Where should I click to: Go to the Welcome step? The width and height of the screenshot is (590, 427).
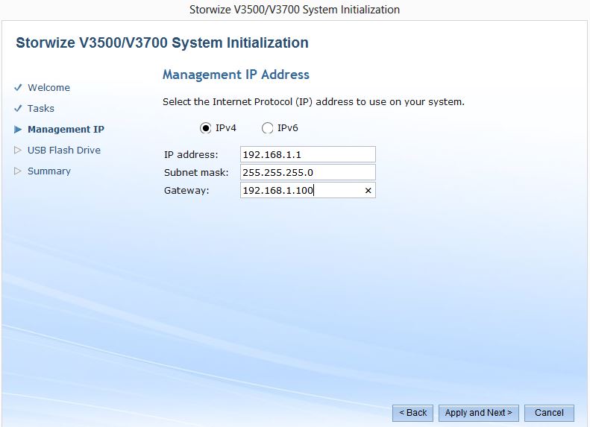coord(49,88)
